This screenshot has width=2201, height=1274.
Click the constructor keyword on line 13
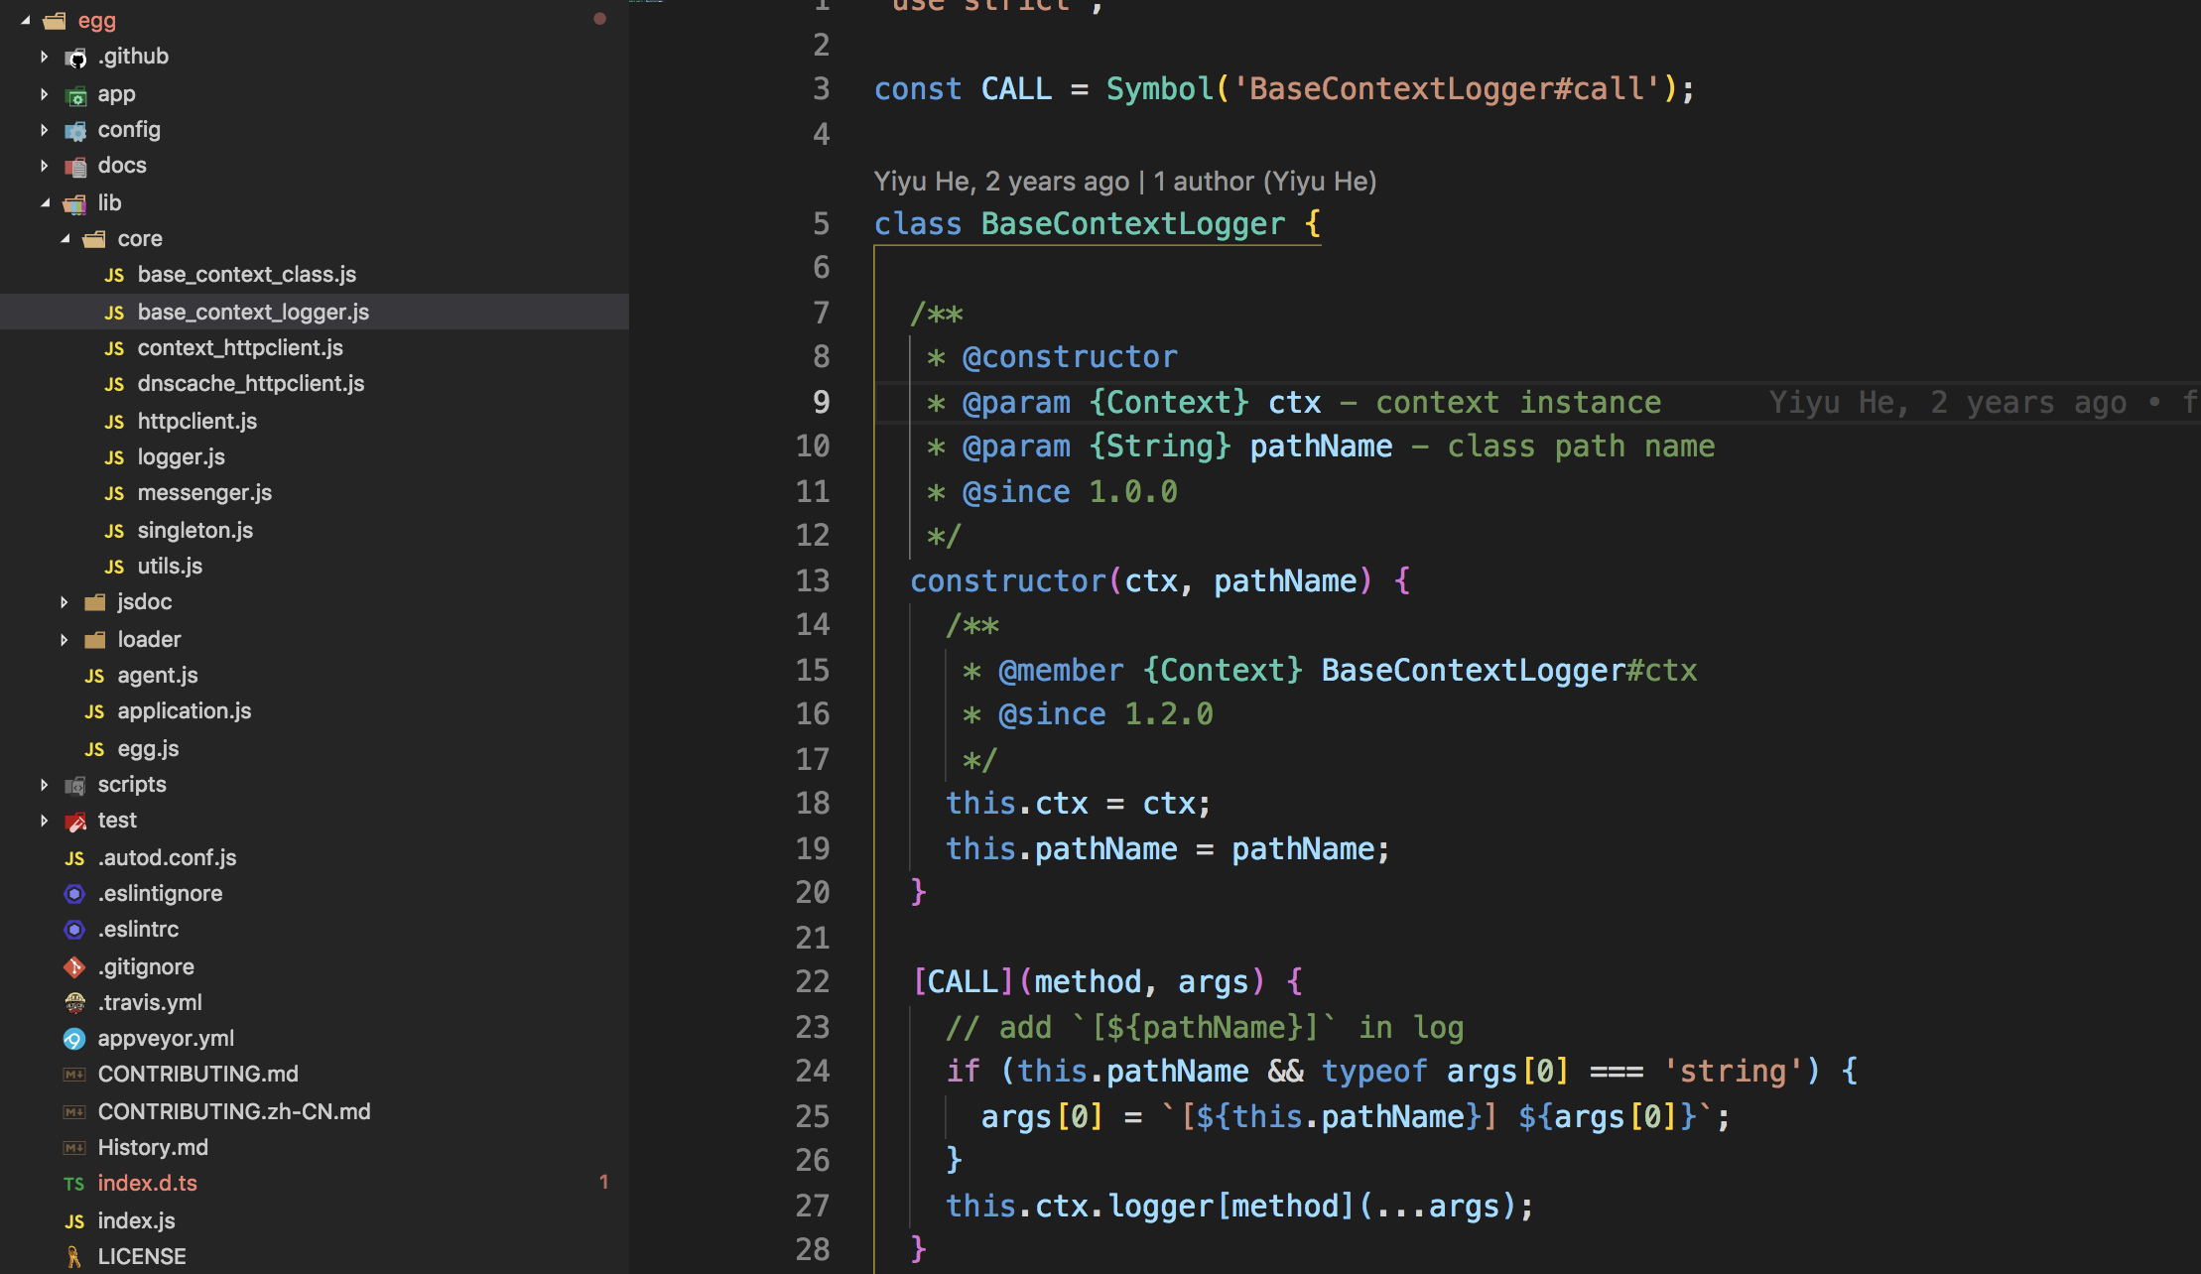click(1008, 580)
